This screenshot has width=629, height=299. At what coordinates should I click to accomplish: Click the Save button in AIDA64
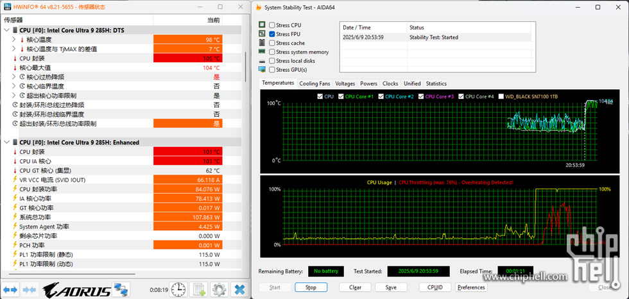[391, 287]
